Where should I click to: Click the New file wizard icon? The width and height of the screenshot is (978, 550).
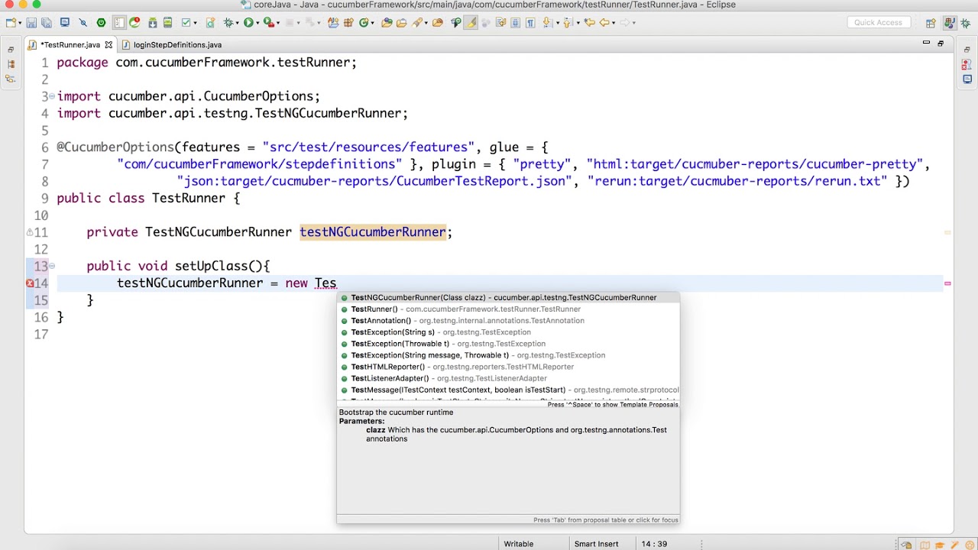click(11, 23)
